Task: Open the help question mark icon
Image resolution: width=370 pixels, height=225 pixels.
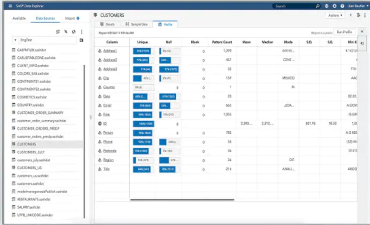Action: pos(342,6)
